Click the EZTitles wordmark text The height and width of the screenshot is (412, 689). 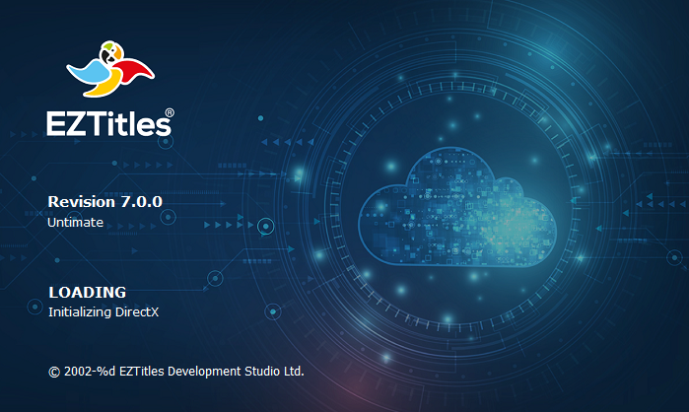click(x=108, y=123)
